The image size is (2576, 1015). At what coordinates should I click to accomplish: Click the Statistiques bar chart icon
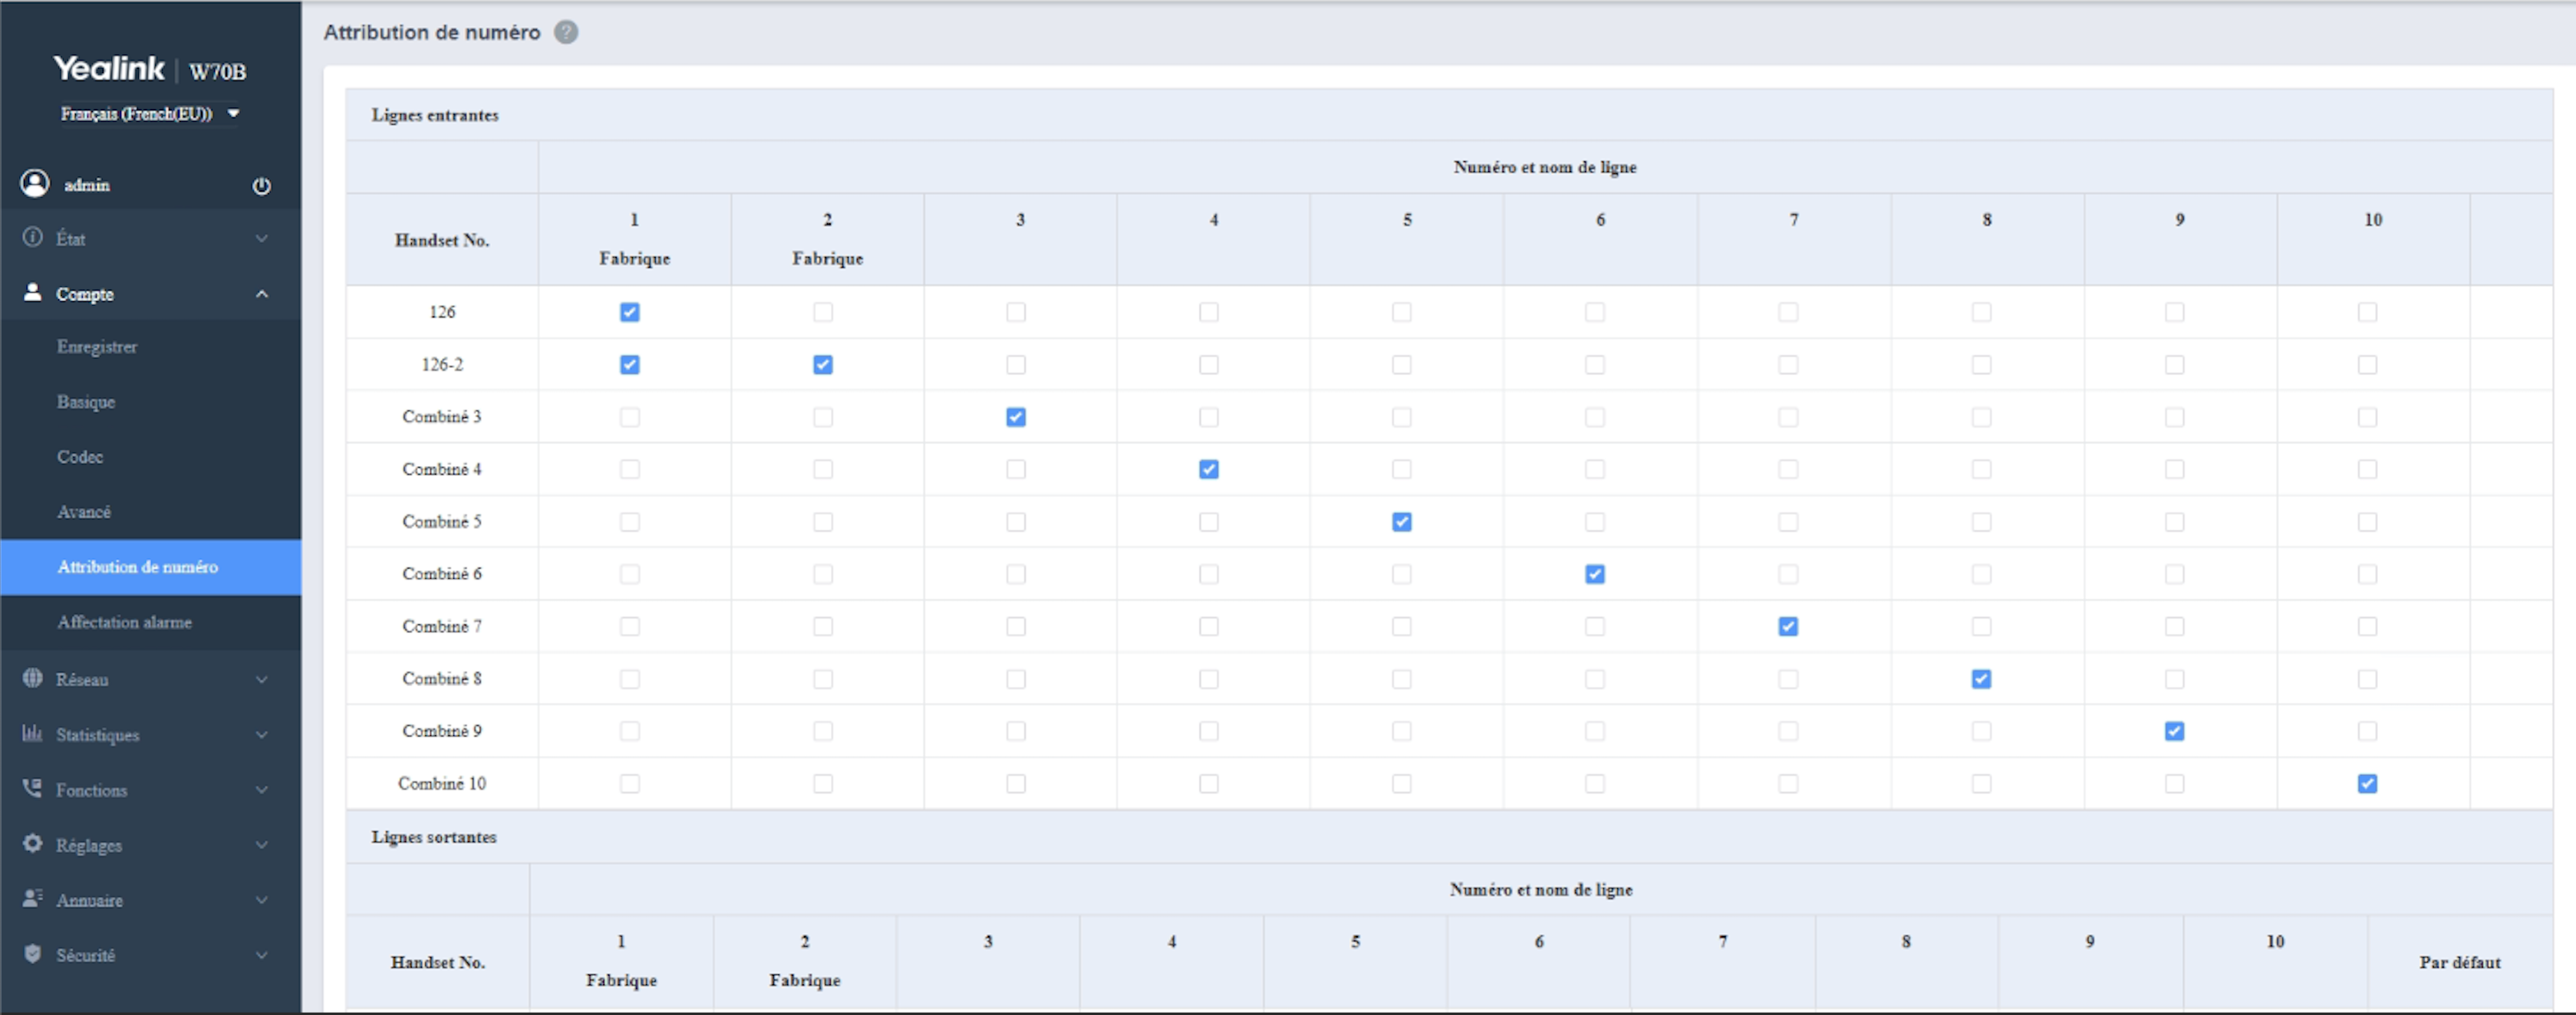tap(33, 734)
